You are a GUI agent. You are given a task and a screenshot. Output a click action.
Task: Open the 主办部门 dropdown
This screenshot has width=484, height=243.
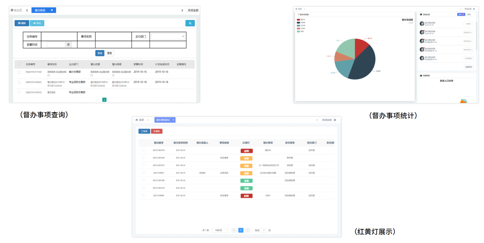coord(168,37)
